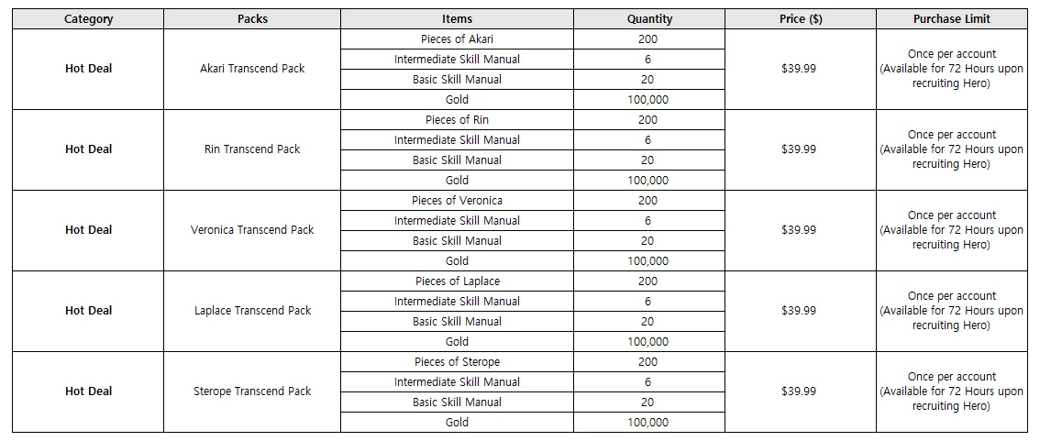Select the Pieces of Akari item

coord(457,39)
